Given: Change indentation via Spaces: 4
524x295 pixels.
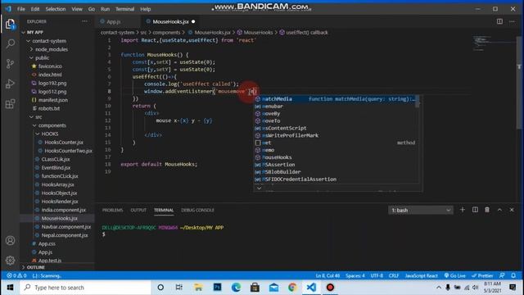Looking at the screenshot, I should coord(355,275).
